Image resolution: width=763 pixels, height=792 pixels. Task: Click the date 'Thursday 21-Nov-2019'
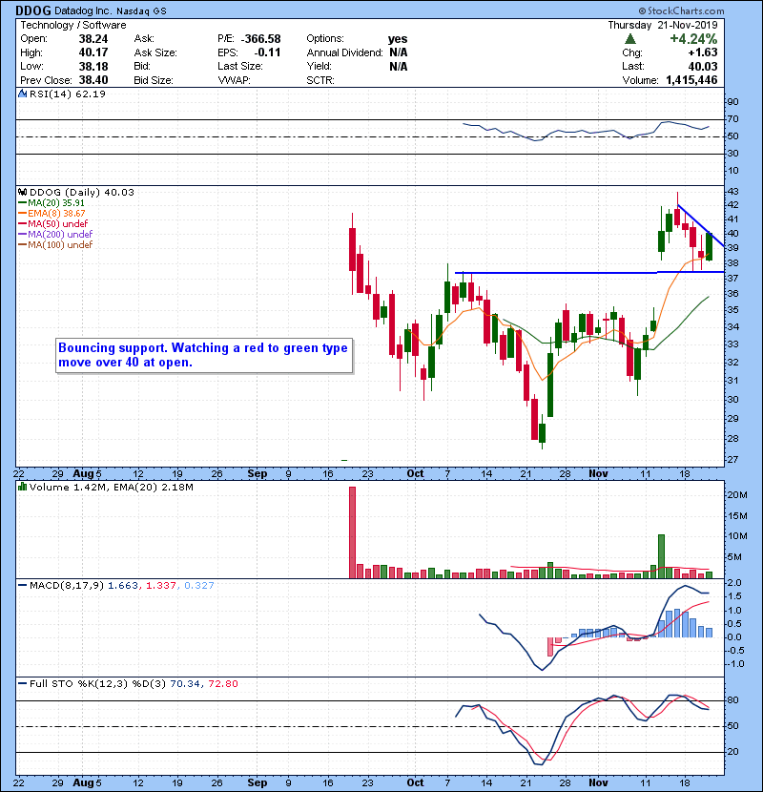(x=663, y=25)
